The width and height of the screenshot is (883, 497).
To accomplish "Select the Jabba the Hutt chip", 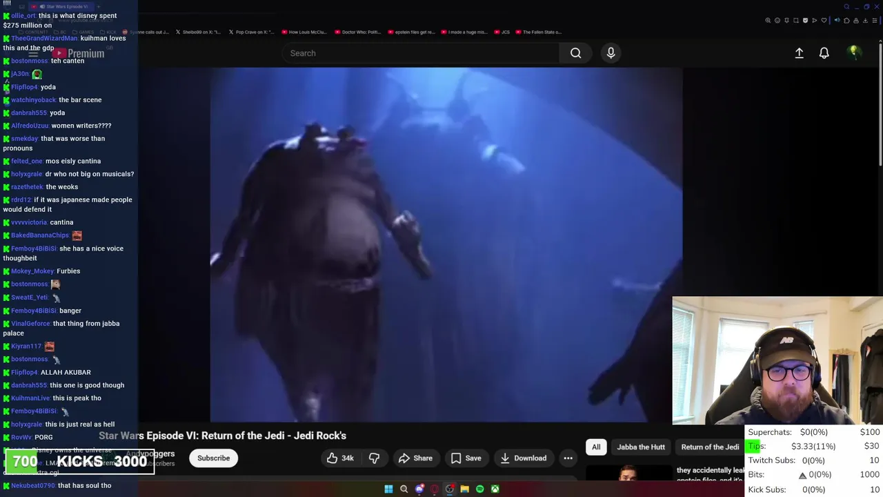I will coord(641,447).
